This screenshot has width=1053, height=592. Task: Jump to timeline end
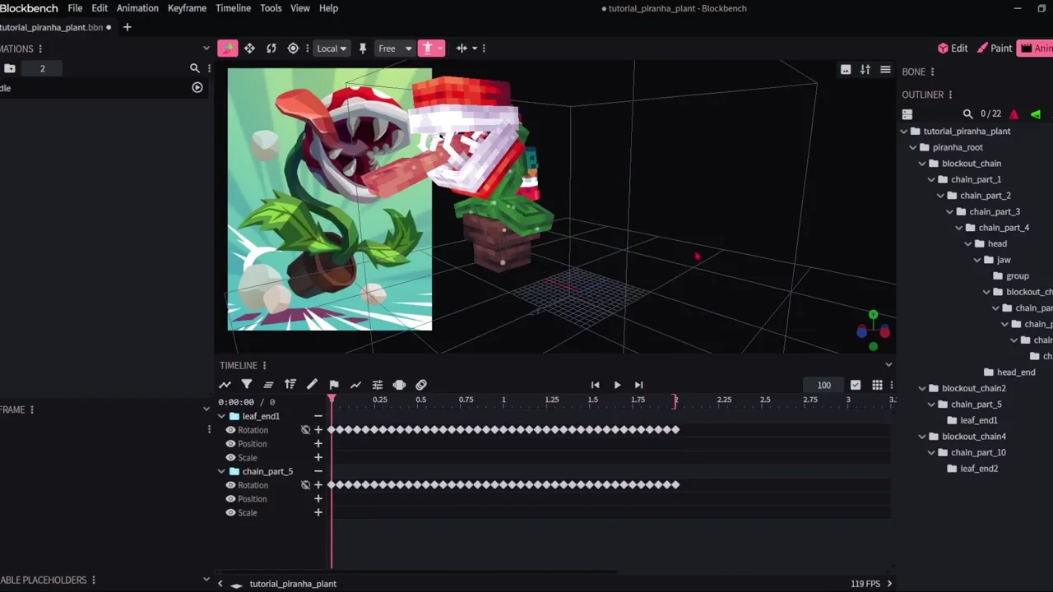click(638, 385)
